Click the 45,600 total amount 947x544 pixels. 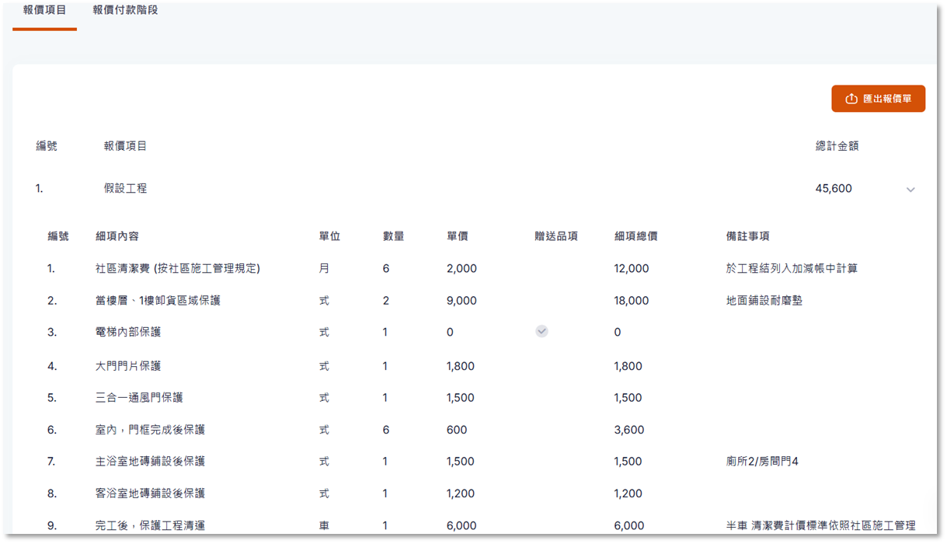tap(834, 188)
